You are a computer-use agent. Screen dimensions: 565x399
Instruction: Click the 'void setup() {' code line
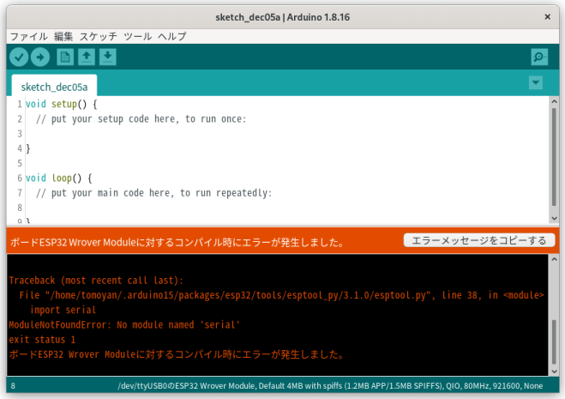(61, 105)
